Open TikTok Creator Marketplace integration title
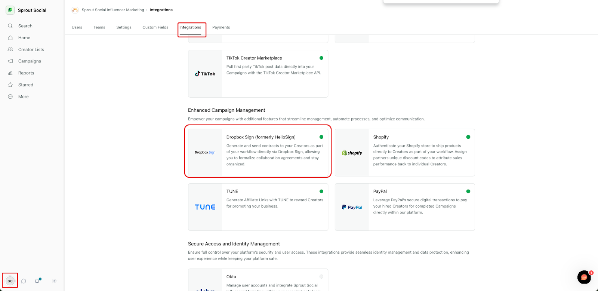Screen dimensions: 598x291 click(x=254, y=58)
